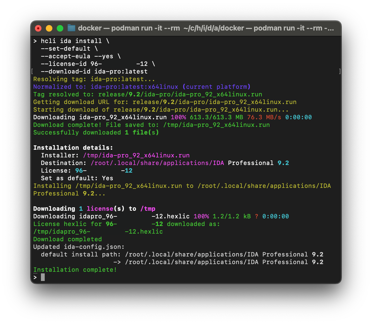
Task: Click the '/root/.local/share/applications/IDA' destination path
Action: coord(157,163)
